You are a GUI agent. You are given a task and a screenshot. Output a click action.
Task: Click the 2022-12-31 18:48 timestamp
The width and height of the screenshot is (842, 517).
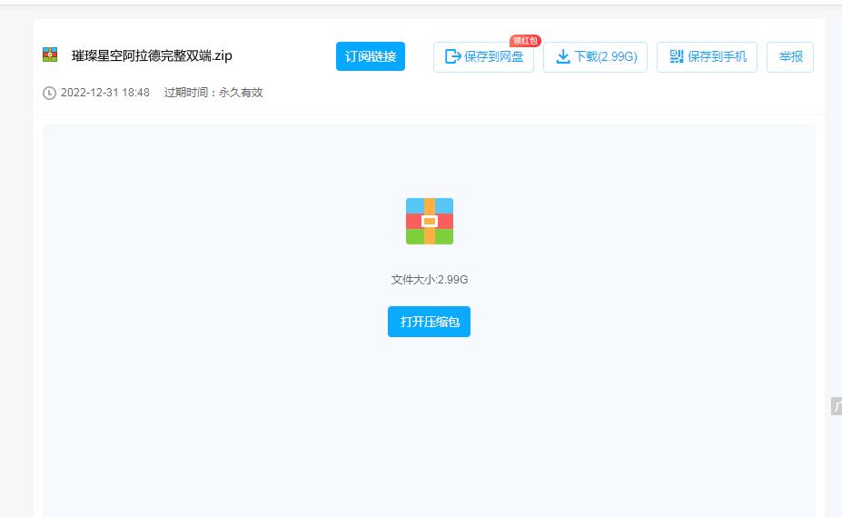[x=104, y=93]
